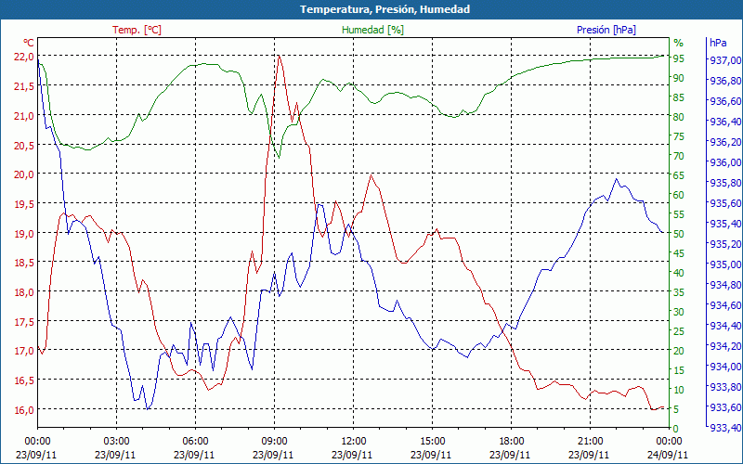Click the '18,5' temperature axis value
The height and width of the screenshot is (464, 743).
point(24,263)
